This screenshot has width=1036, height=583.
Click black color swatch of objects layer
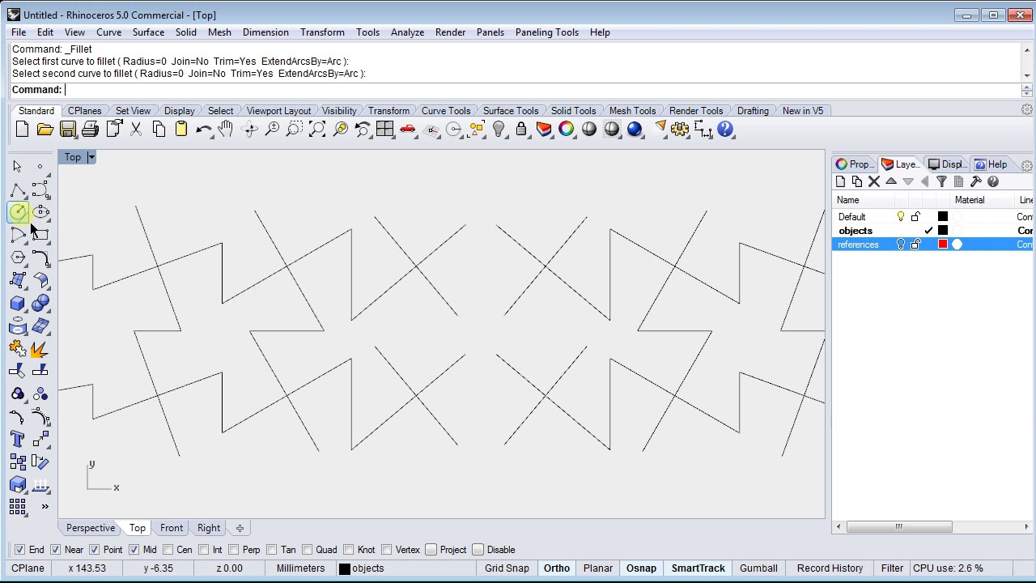click(x=942, y=231)
